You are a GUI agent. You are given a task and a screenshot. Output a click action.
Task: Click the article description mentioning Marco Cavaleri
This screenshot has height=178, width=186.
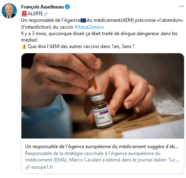(102, 157)
